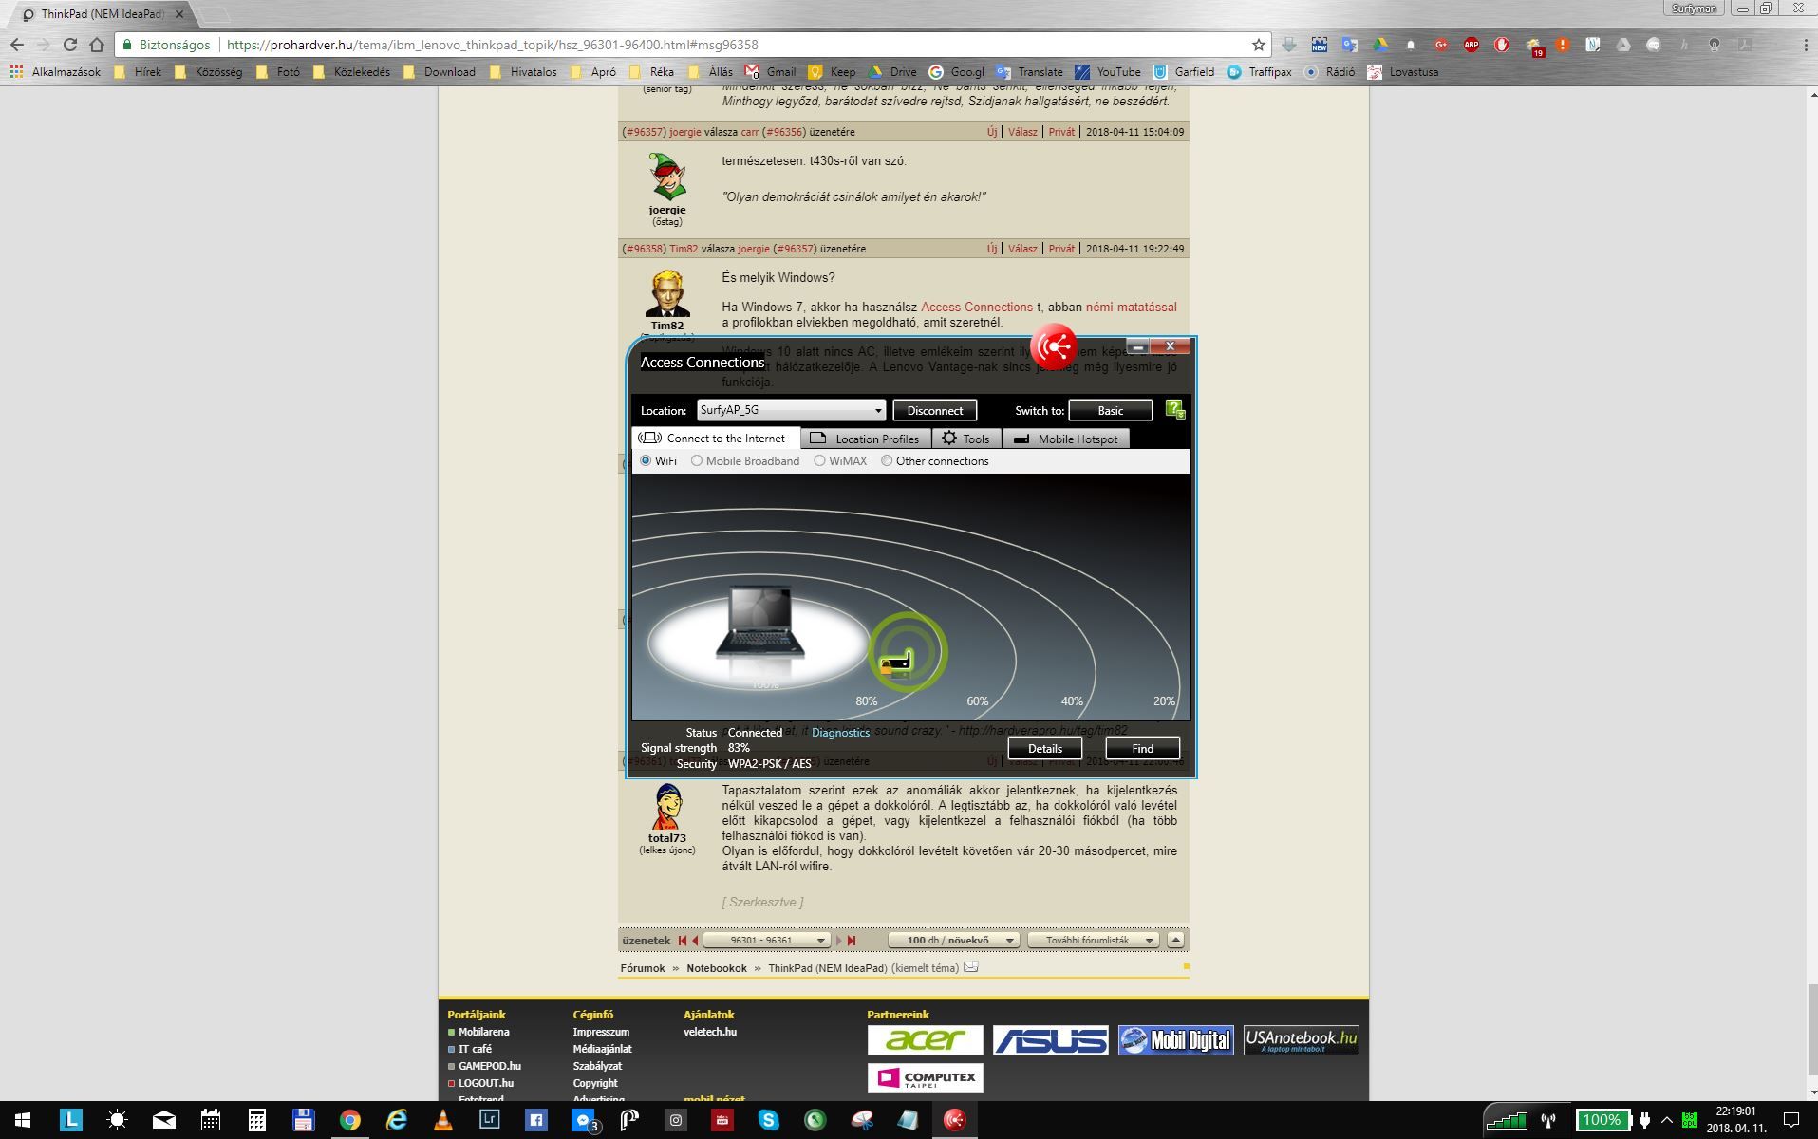Click the red stop-hand extension icon
Image resolution: width=1818 pixels, height=1139 pixels.
click(1501, 45)
